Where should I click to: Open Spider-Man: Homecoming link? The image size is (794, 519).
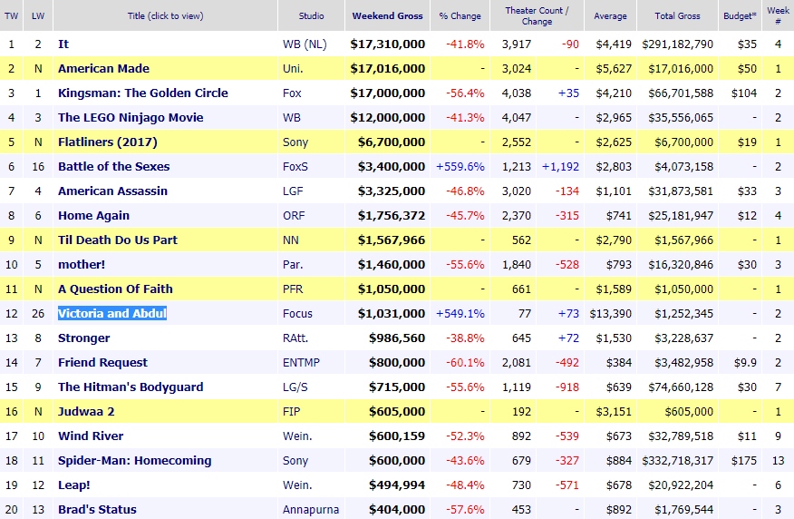coord(135,460)
